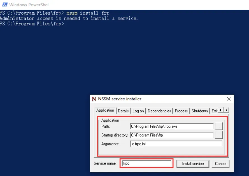
Task: Click the PowerShell icon in the title bar
Action: pyautogui.click(x=5, y=4)
